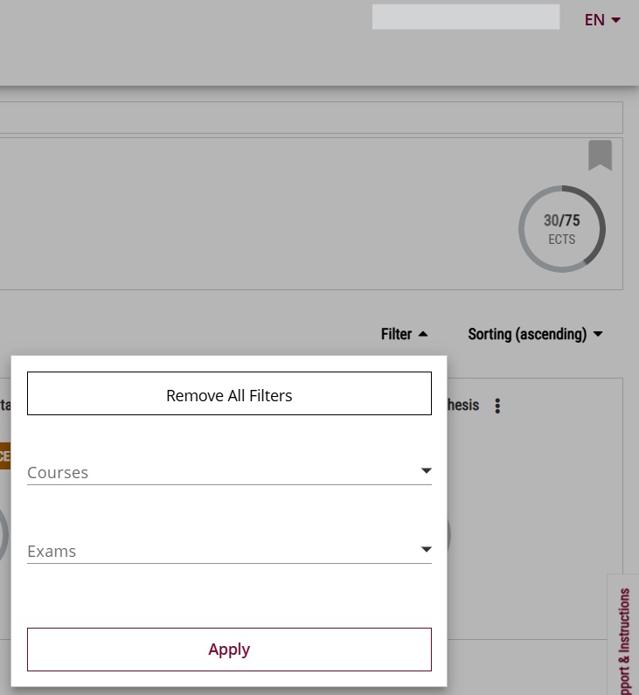The width and height of the screenshot is (639, 695).
Task: Click the arrow icon in Exams field
Action: pos(426,550)
